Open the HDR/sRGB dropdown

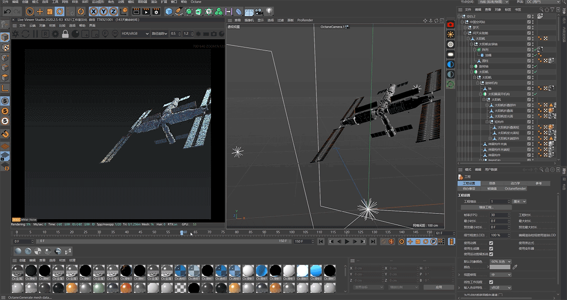click(134, 34)
